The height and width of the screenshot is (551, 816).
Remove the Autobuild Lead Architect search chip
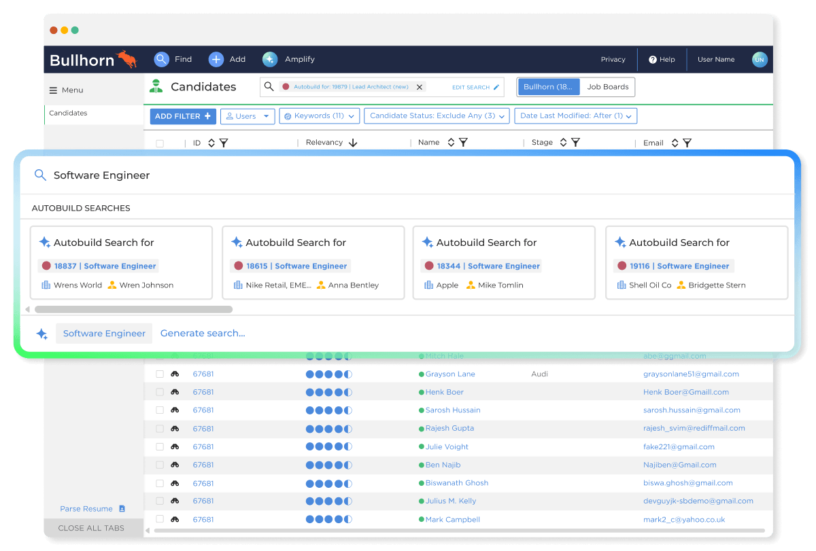(x=420, y=87)
